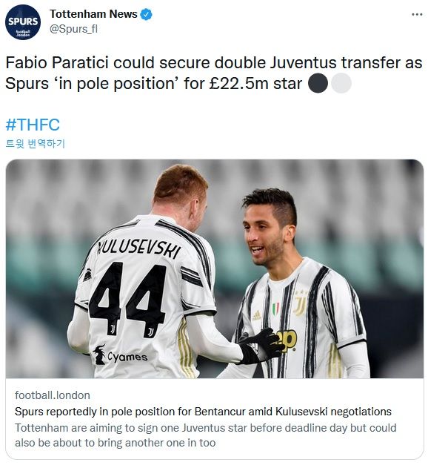Click the KULUSEVSKI name on the jersey
428x468 pixels.
139,248
